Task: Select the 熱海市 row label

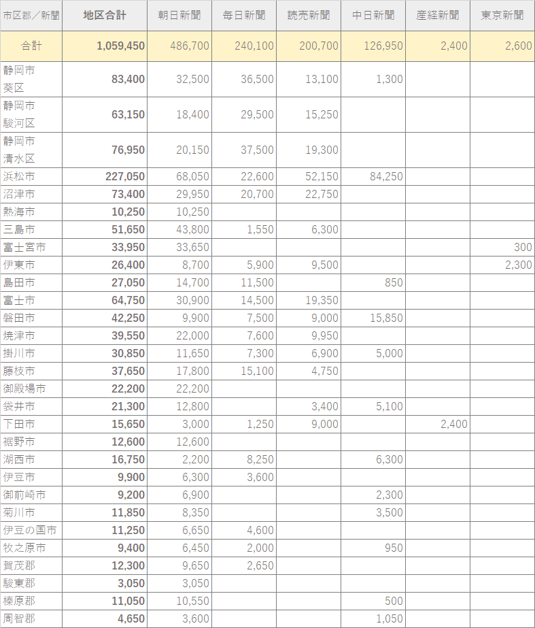Action: coord(31,212)
